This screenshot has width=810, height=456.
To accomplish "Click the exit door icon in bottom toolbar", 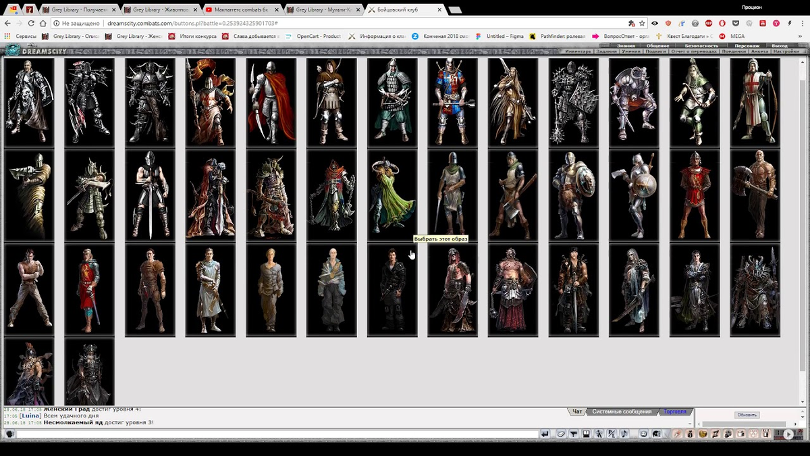I will point(765,434).
